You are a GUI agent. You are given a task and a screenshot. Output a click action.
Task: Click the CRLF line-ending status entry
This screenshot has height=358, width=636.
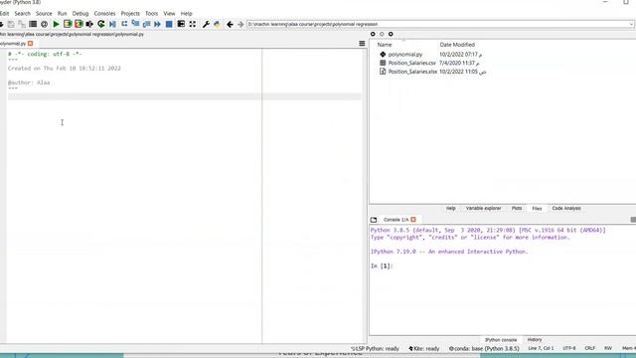(x=589, y=349)
